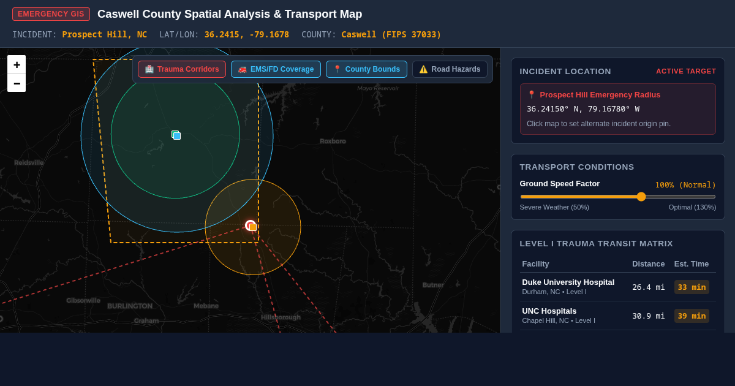Click the Mebane label on map
The image size is (735, 386).
206,306
